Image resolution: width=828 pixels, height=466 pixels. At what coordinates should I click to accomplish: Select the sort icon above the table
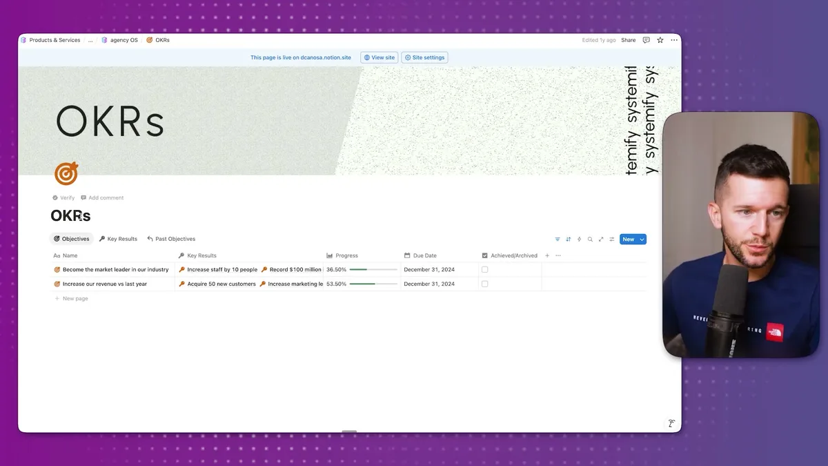568,239
